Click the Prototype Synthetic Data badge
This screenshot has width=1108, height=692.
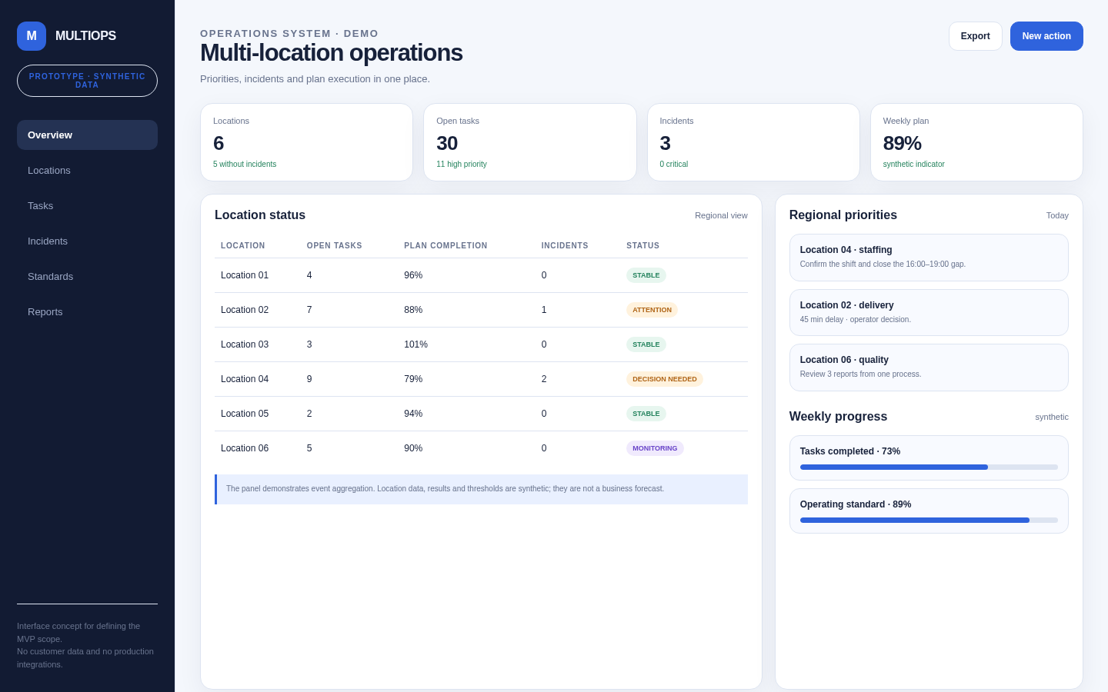pos(87,81)
